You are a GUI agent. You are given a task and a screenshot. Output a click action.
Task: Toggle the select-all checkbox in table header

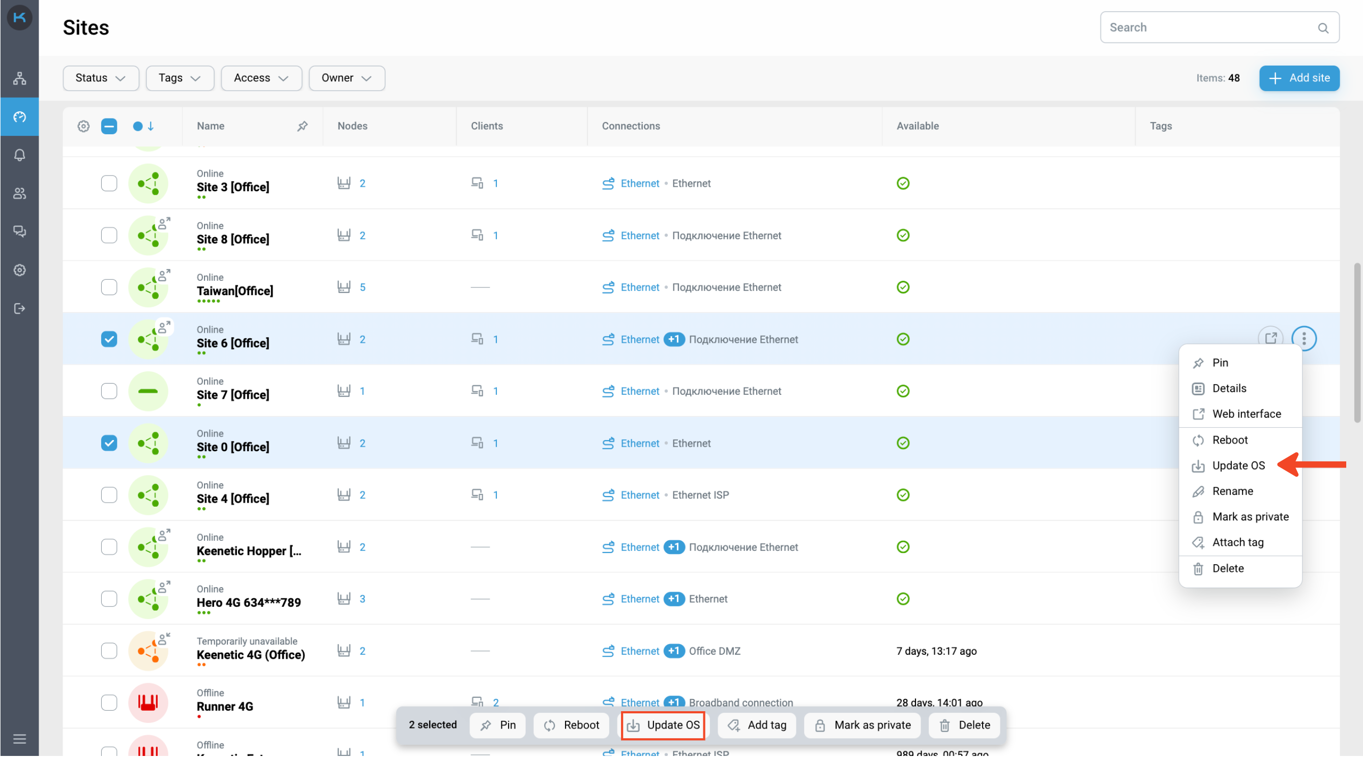click(x=109, y=126)
